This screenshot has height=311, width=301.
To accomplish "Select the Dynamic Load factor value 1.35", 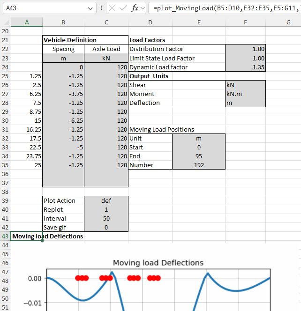I will pos(245,67).
